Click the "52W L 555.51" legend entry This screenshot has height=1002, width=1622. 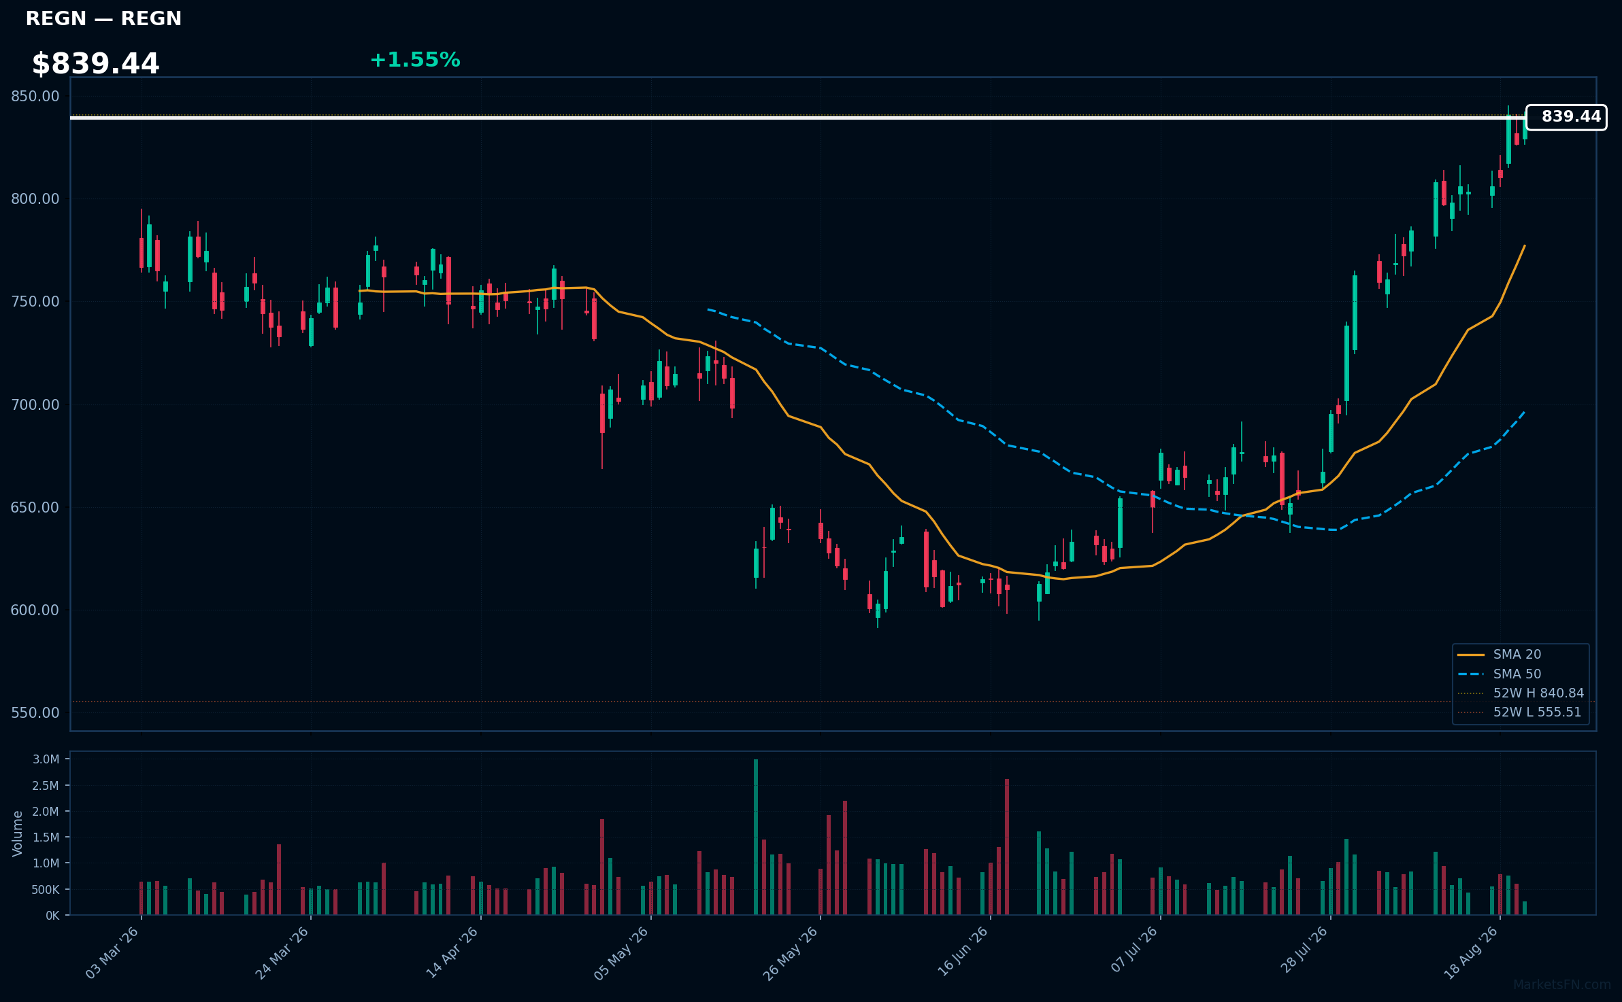pyautogui.click(x=1519, y=712)
